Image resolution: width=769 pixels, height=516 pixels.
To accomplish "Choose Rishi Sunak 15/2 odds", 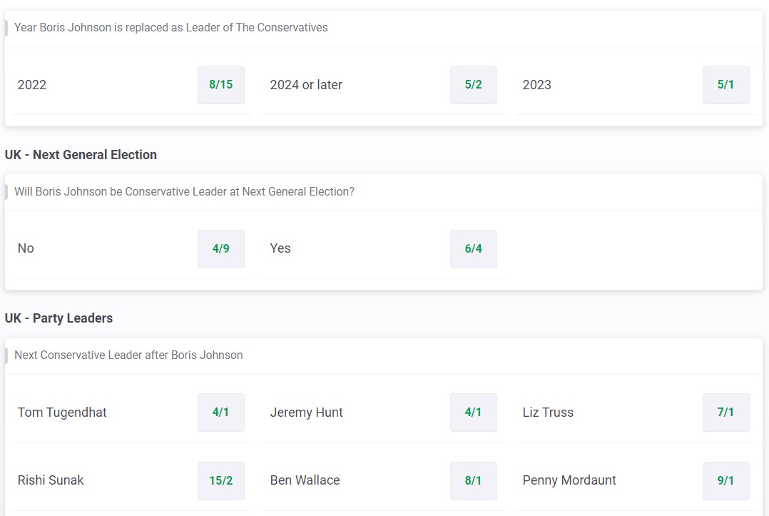I will pos(220,481).
